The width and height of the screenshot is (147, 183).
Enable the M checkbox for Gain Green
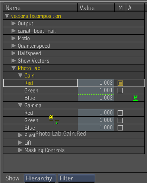pos(120,91)
